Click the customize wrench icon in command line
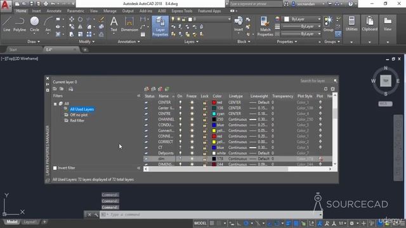 tap(96, 215)
